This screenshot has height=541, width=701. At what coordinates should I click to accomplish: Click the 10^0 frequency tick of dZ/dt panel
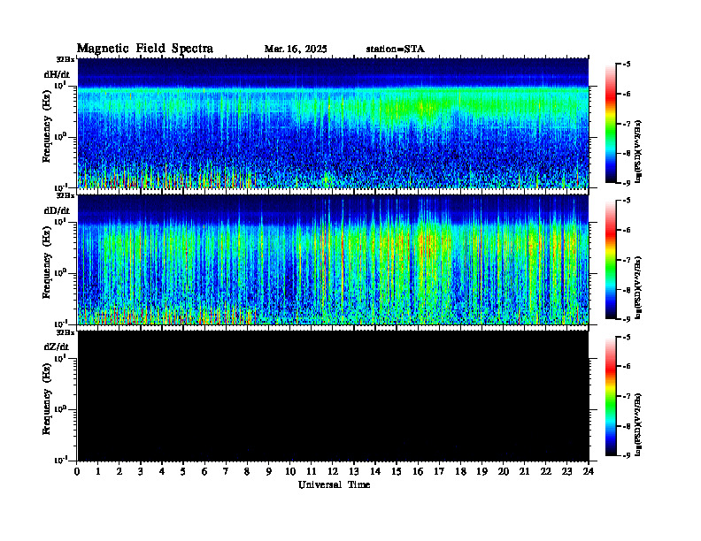(60, 408)
